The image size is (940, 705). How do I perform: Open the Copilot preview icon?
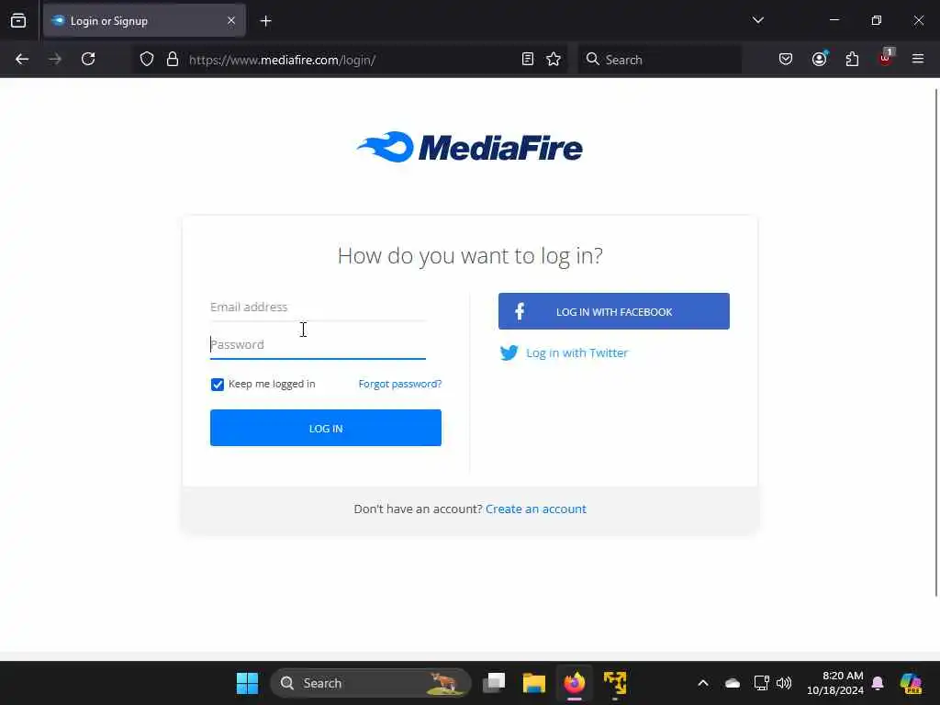click(x=911, y=683)
